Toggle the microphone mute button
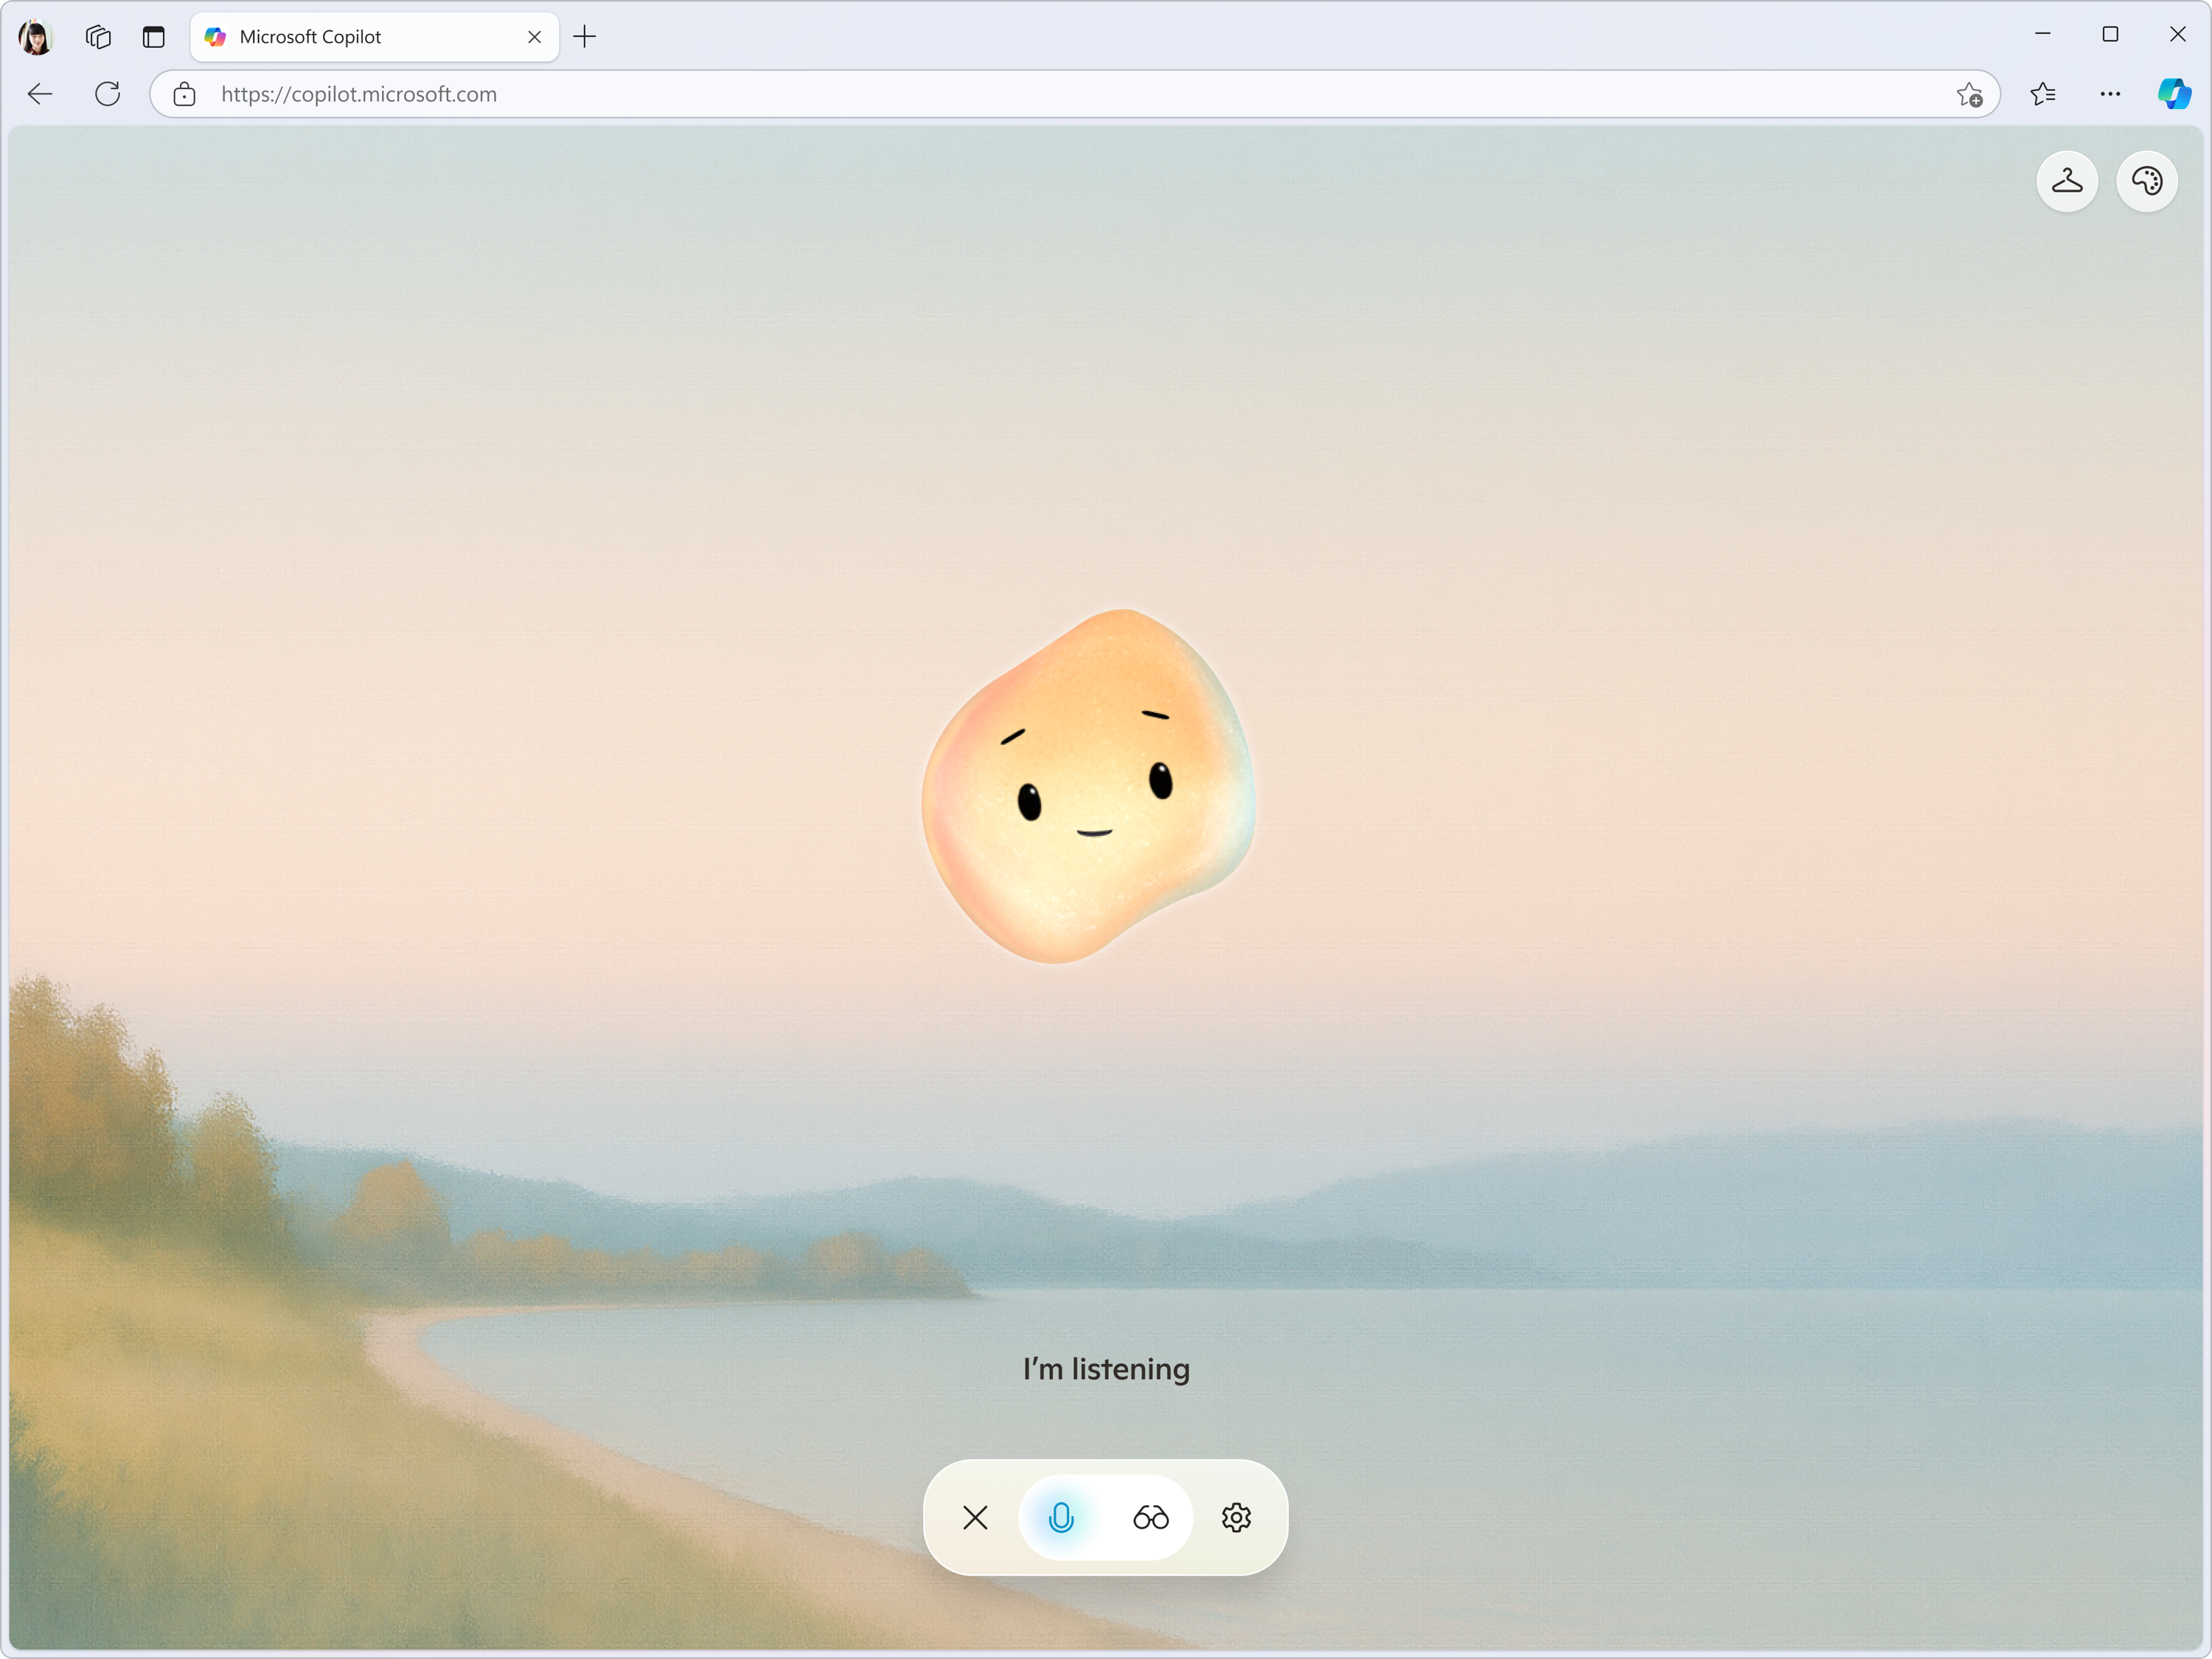The image size is (2212, 1659). 1061,1517
